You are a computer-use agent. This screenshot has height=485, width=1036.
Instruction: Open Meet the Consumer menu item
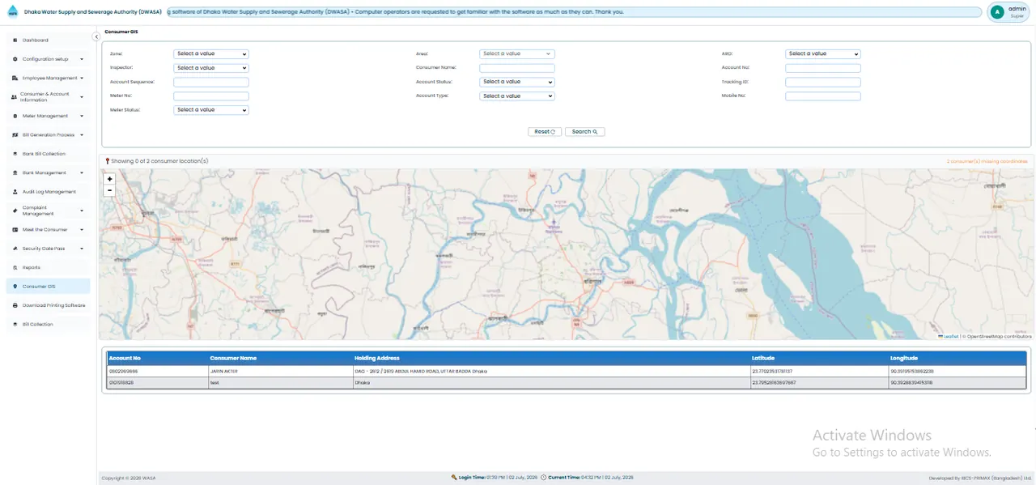(x=48, y=230)
